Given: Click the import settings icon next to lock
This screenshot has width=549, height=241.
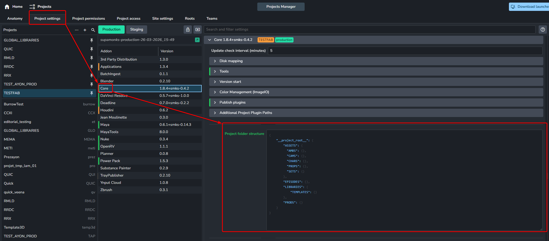Looking at the screenshot, I should (198, 30).
